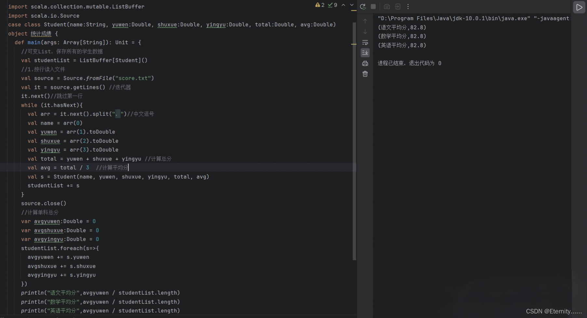This screenshot has height=318, width=587.
Task: Click the console Up stack trace arrow
Action: [365, 21]
